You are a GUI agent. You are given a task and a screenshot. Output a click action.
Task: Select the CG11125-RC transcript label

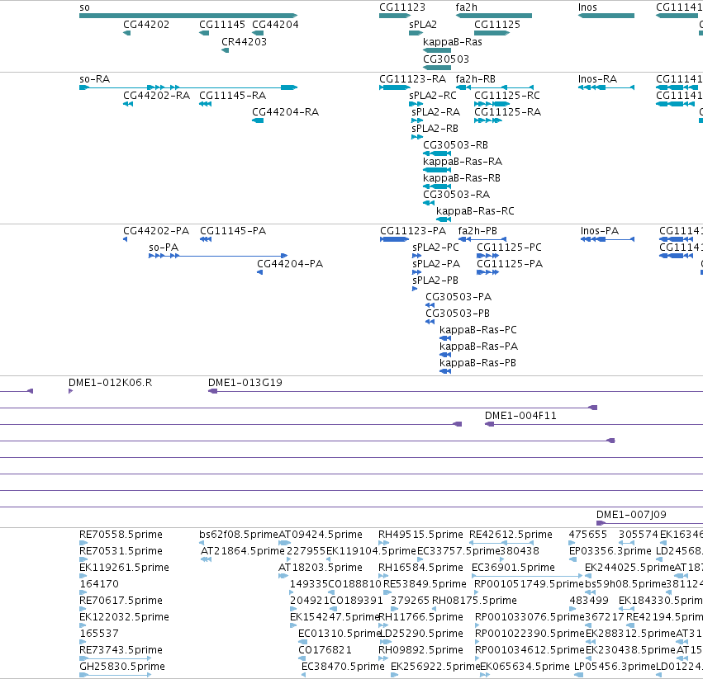coord(507,96)
